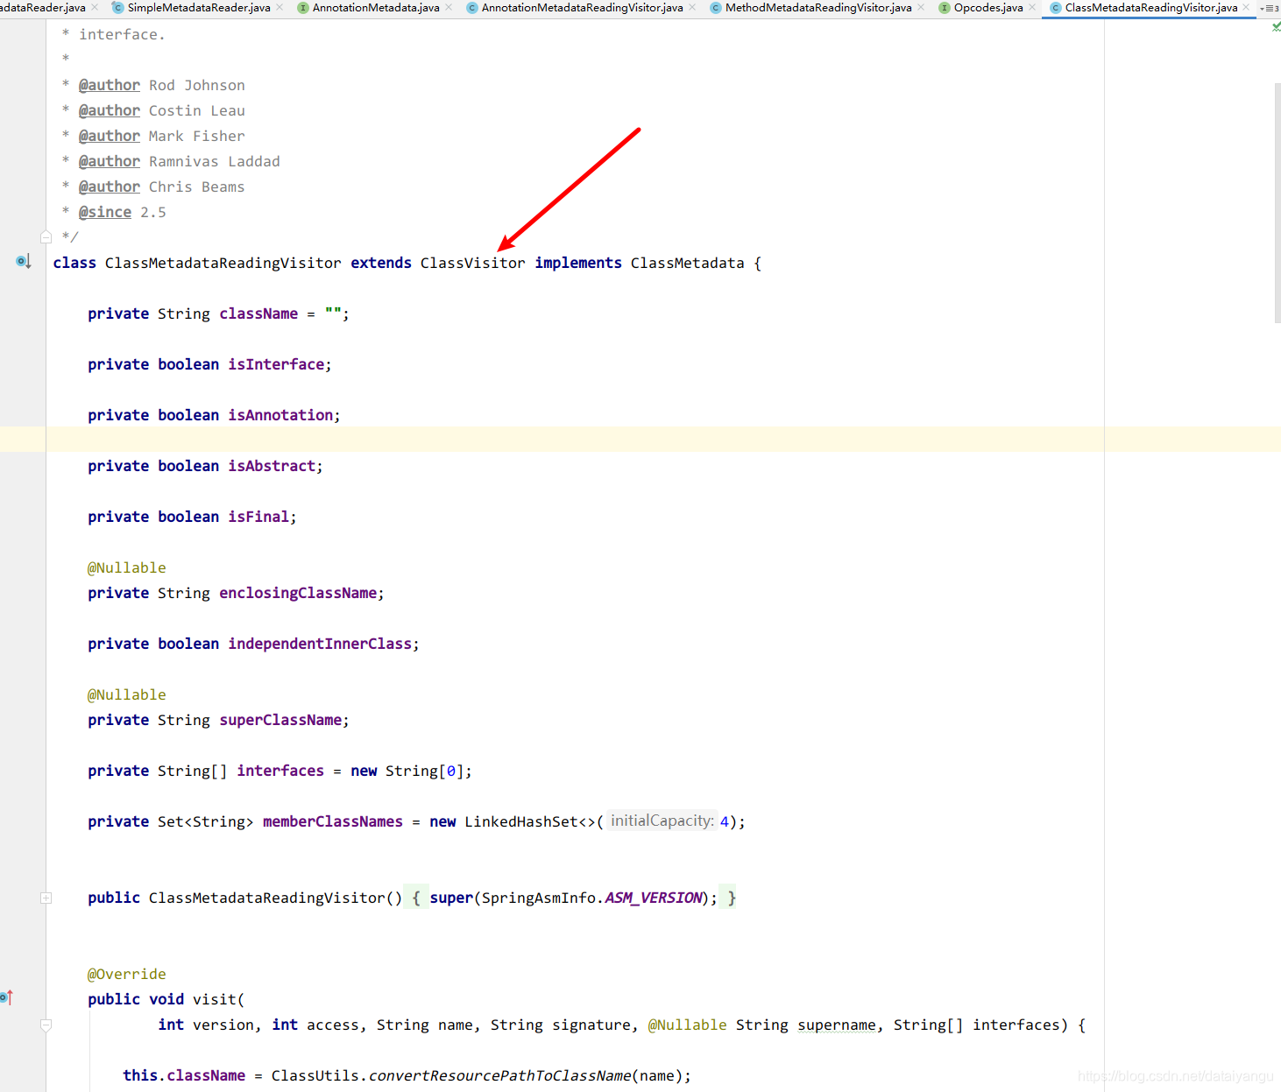Switch to Opcodes.java tab
1281x1092 pixels.
click(988, 8)
